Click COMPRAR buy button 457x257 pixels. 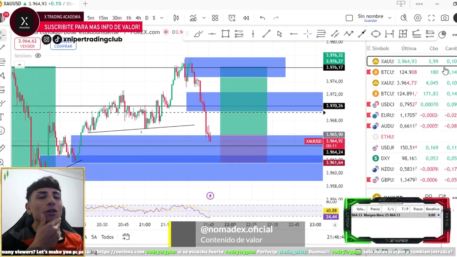pos(63,44)
